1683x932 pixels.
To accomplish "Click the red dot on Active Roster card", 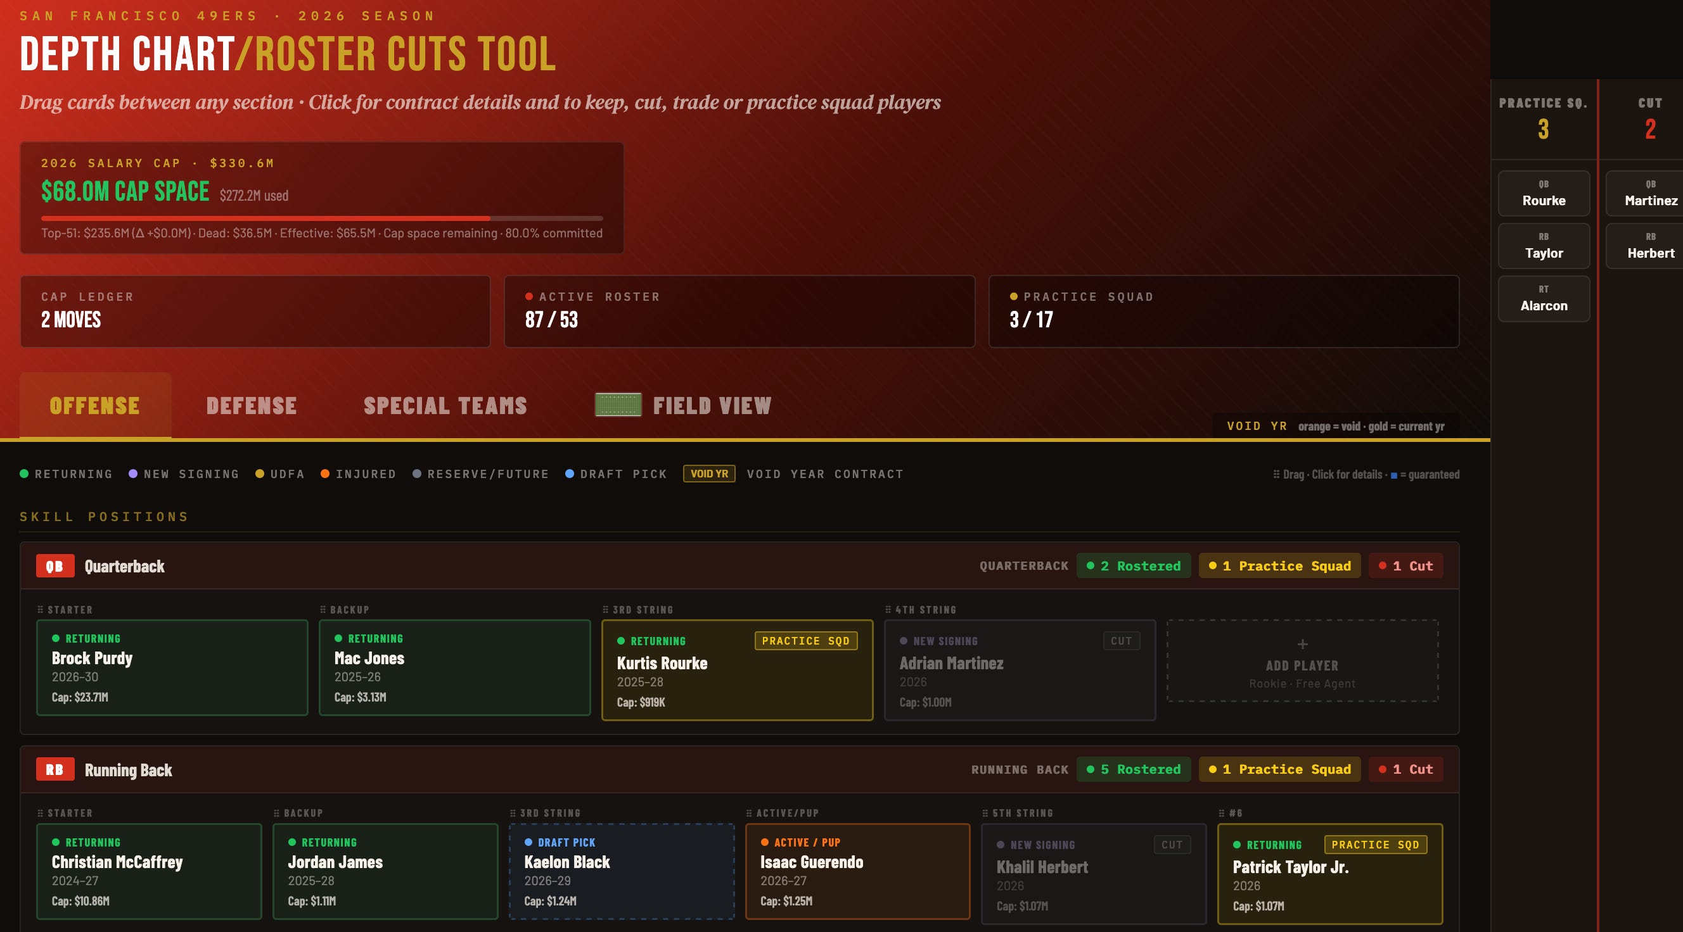I will [x=529, y=296].
